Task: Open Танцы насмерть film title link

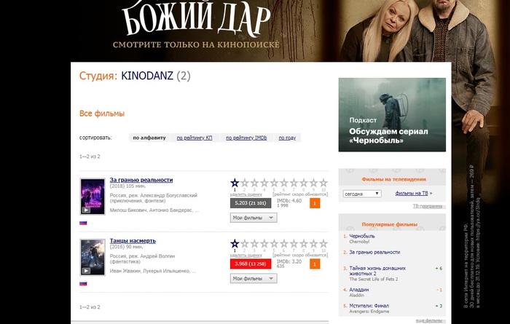Action: tap(133, 241)
